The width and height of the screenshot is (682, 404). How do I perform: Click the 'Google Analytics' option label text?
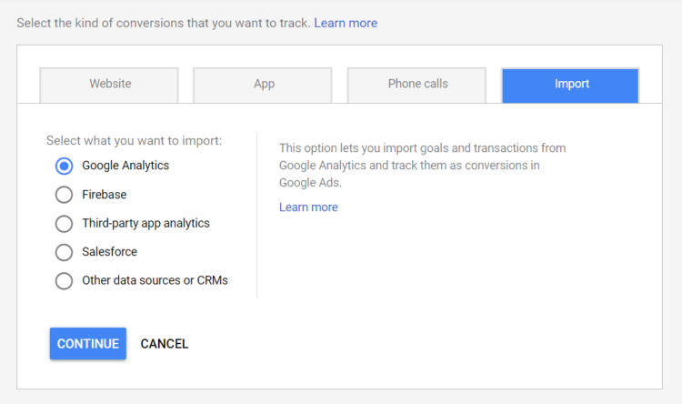click(125, 166)
